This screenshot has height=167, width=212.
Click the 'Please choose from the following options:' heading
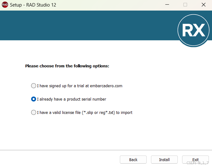tap(67, 66)
